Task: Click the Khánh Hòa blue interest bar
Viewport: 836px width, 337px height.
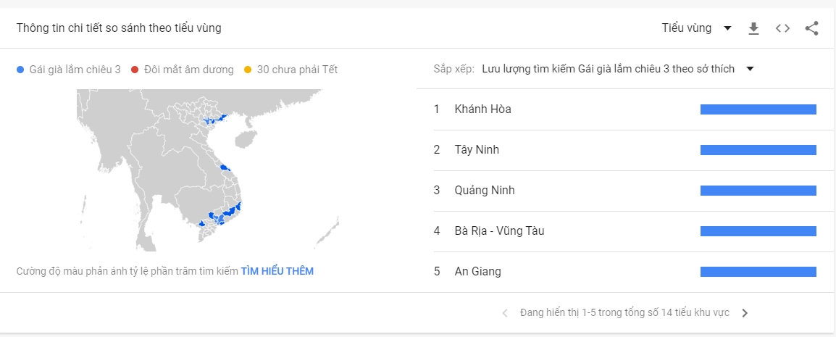Action: pyautogui.click(x=758, y=109)
